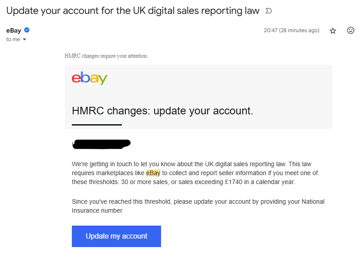
Task: Click "HMRC changes require your attention." preheader text
Action: (x=106, y=56)
